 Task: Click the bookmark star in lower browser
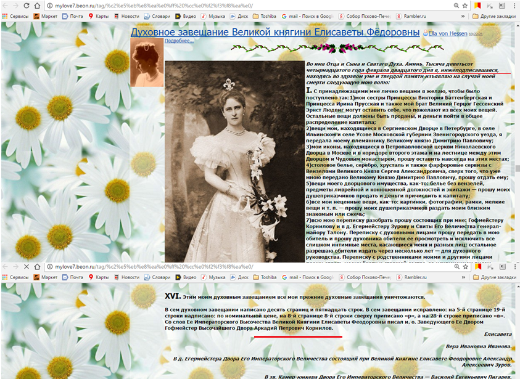click(465, 266)
